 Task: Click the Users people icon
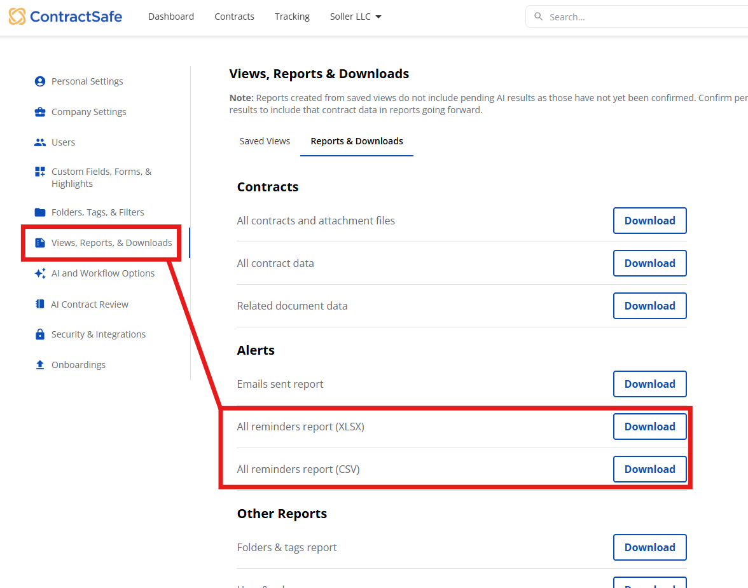(40, 142)
